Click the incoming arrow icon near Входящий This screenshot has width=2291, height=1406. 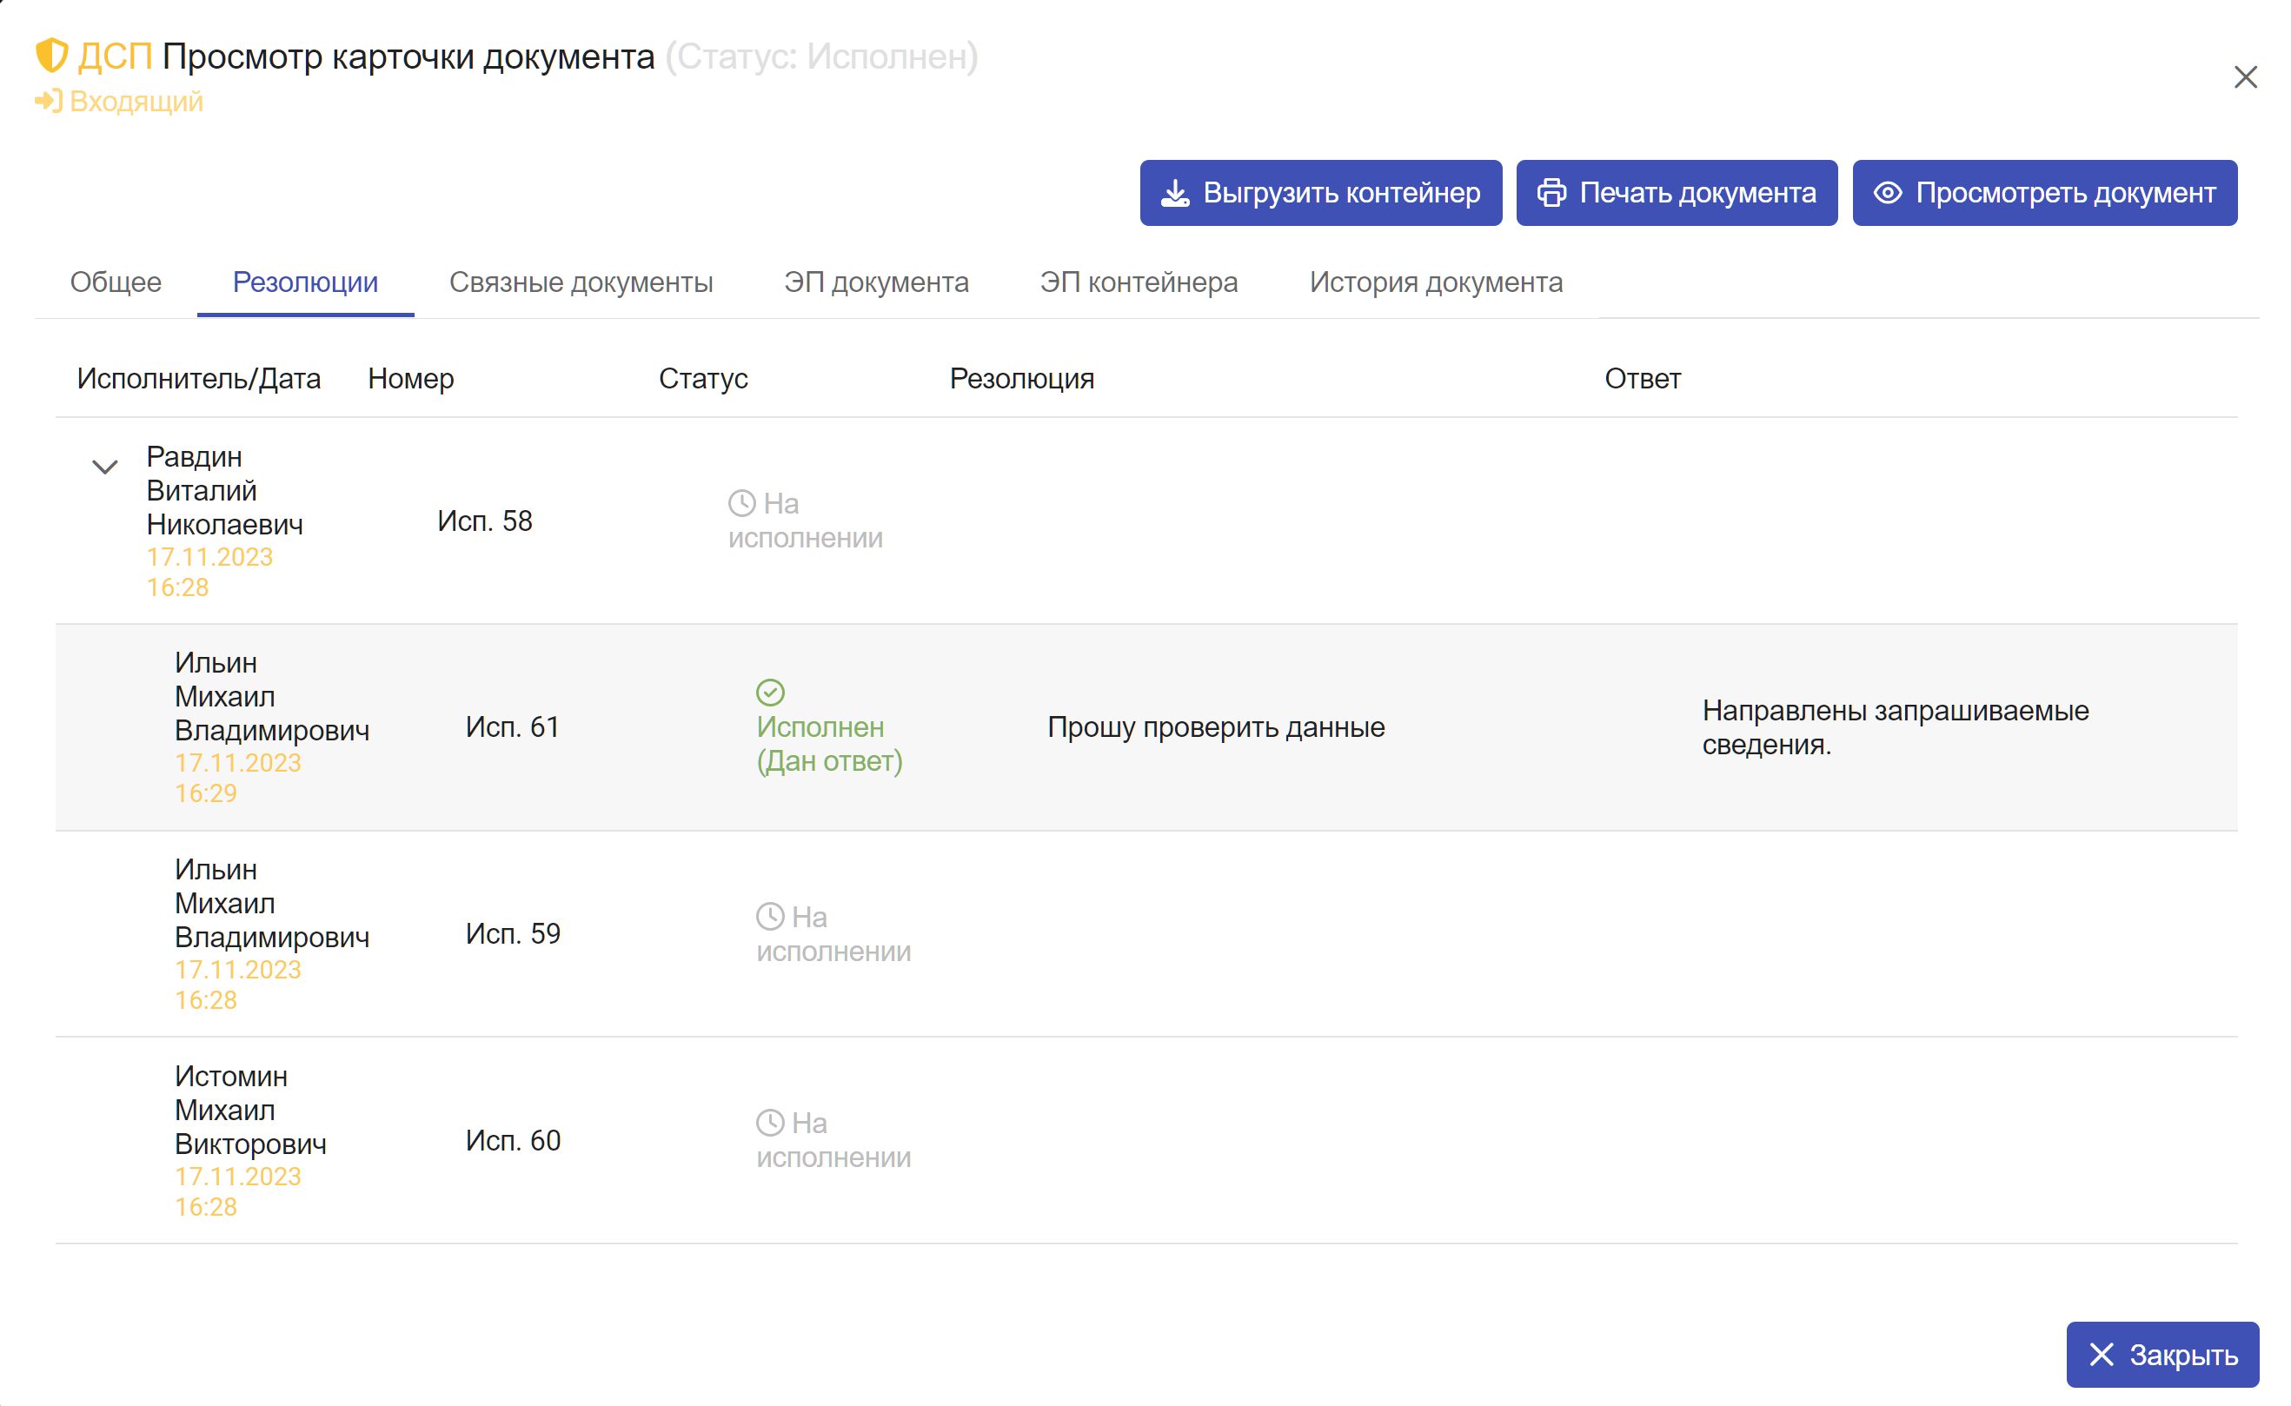49,101
